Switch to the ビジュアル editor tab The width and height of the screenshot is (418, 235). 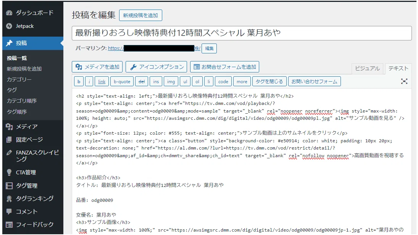click(367, 68)
